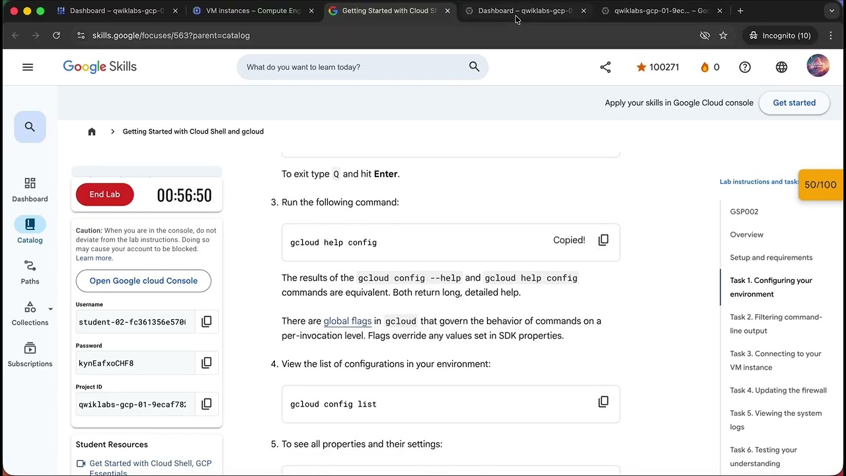This screenshot has width=846, height=476.
Task: Click the lab timer 00:56:50
Action: [x=184, y=195]
